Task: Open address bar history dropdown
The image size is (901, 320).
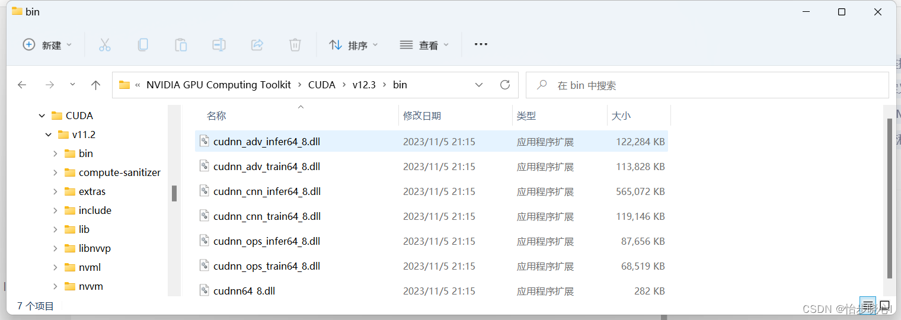Action: pos(479,85)
